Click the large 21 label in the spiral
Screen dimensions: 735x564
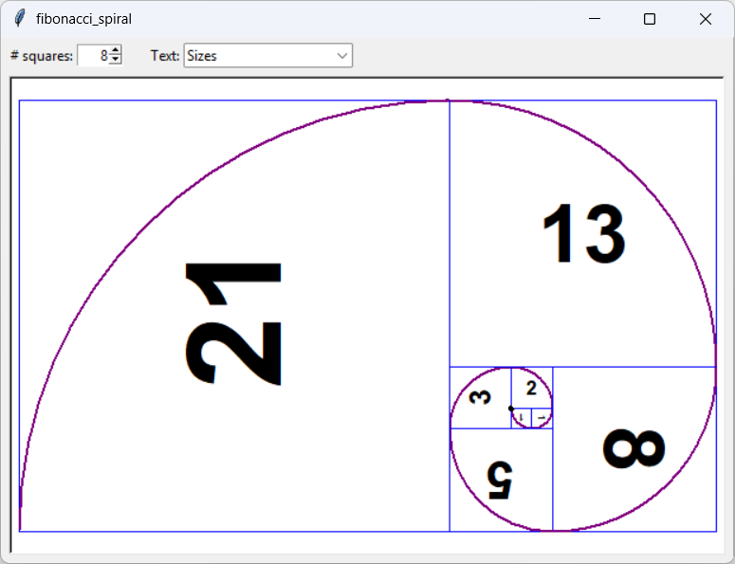point(233,323)
